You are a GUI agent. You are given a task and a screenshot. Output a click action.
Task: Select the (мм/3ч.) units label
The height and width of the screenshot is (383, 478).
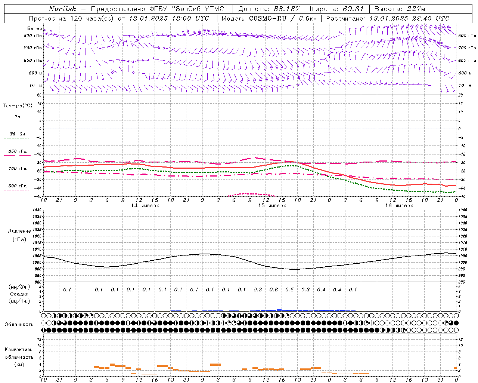pos(19,287)
